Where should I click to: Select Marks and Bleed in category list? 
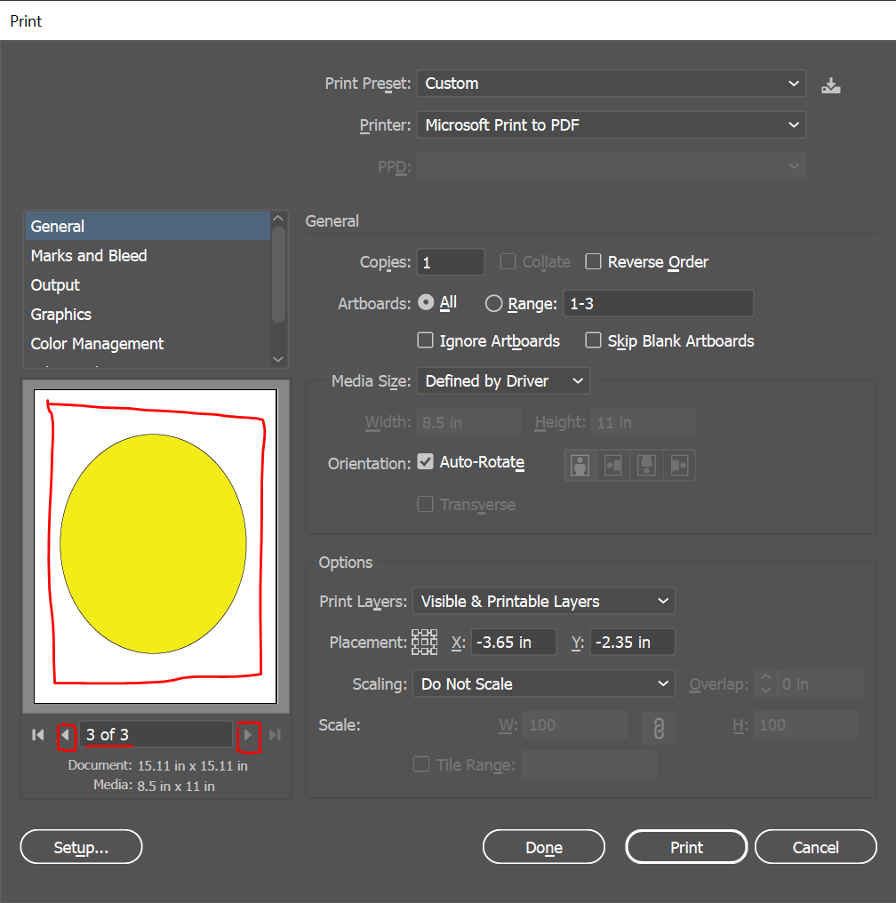pos(89,256)
